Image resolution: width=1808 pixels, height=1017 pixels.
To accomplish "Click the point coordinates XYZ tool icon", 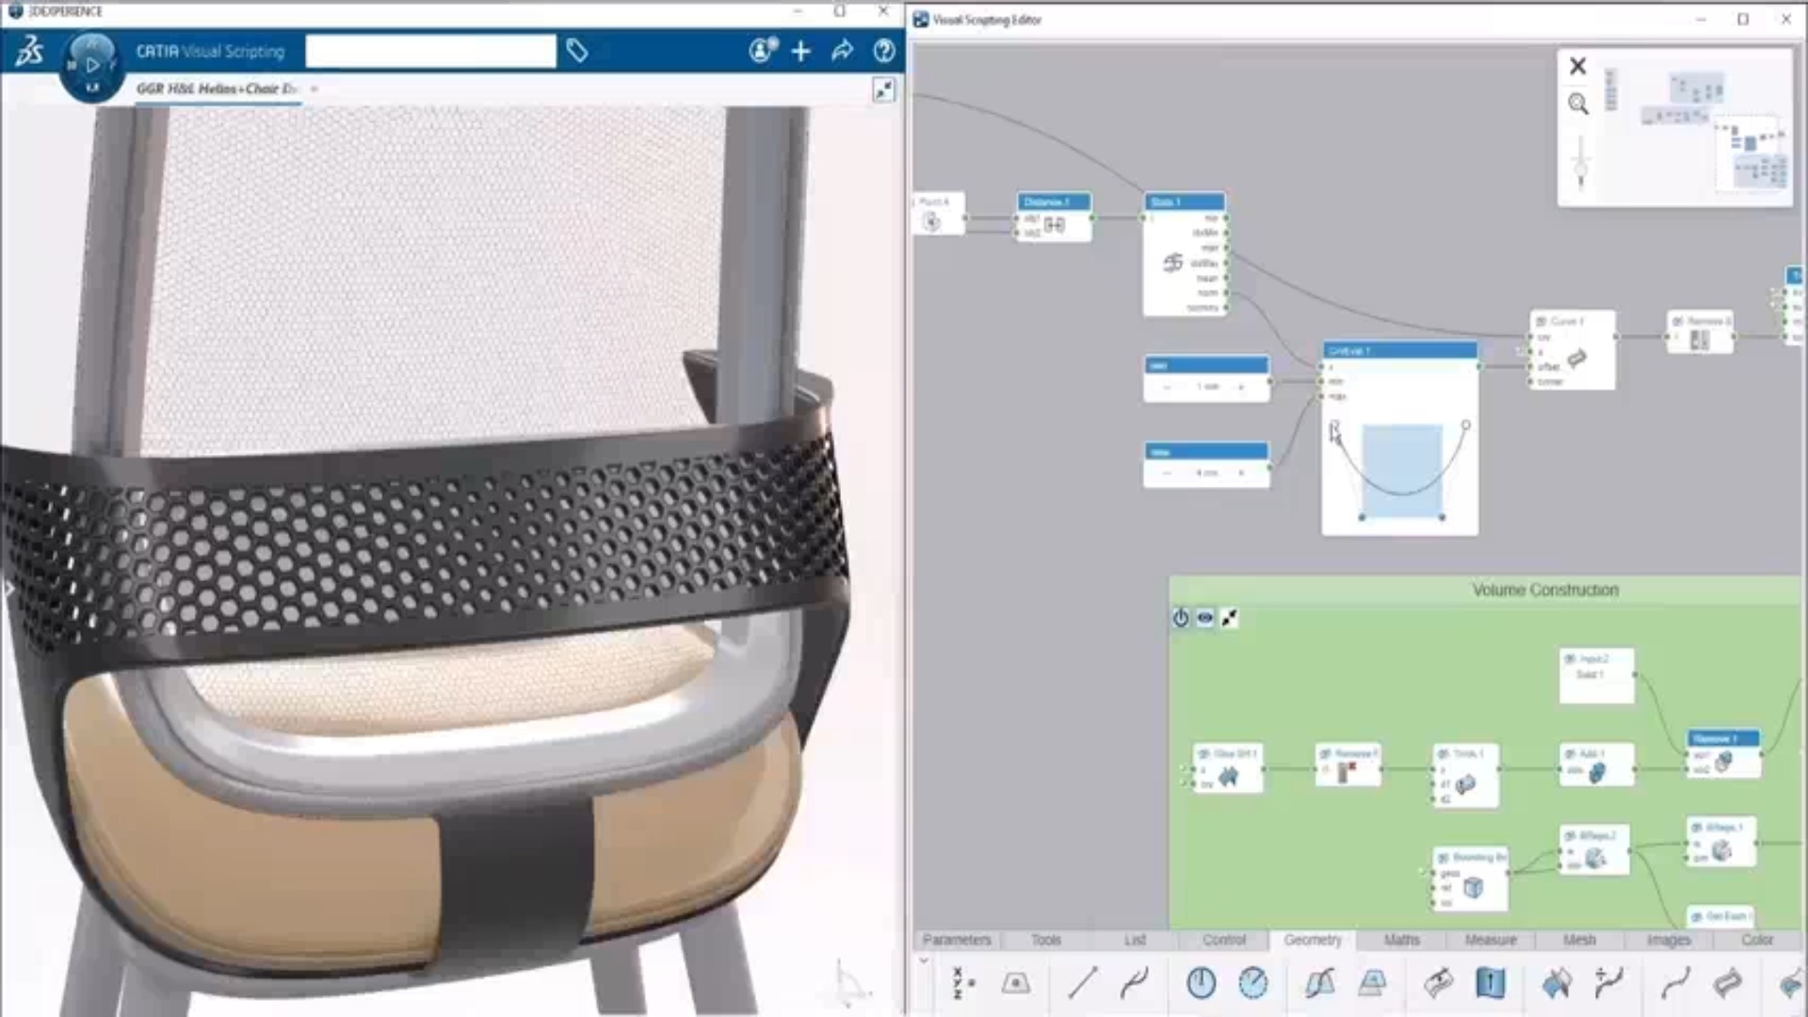I will click(963, 983).
